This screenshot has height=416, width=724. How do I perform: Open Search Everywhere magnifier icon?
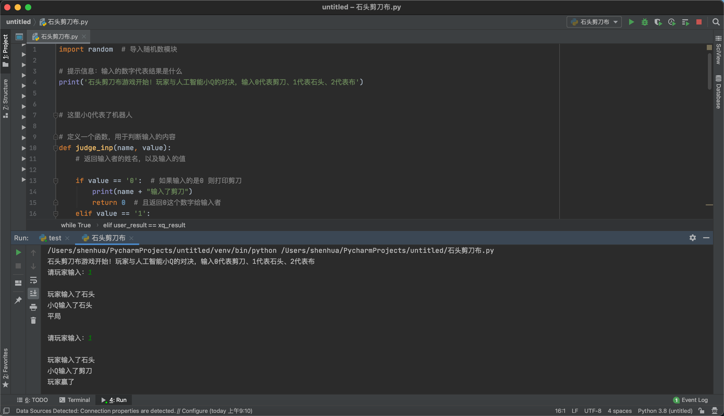coord(716,22)
